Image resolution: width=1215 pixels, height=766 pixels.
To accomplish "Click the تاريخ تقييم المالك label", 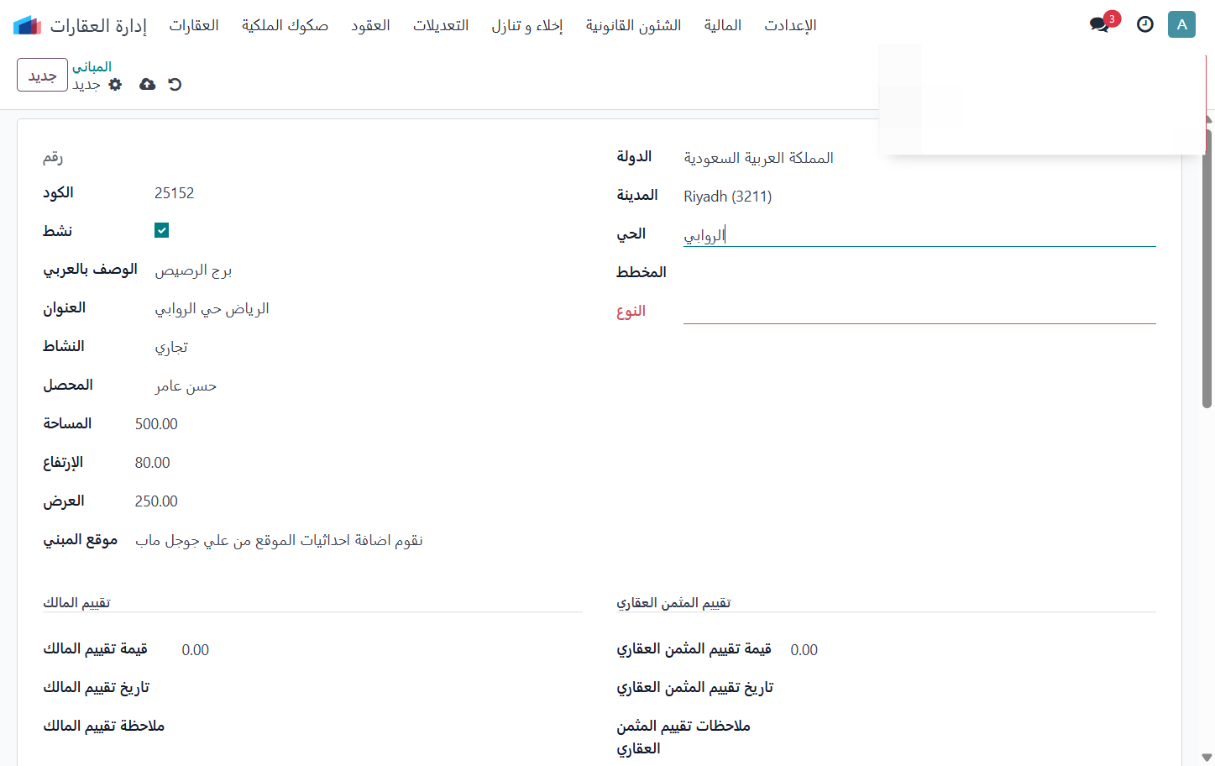I will pyautogui.click(x=97, y=687).
